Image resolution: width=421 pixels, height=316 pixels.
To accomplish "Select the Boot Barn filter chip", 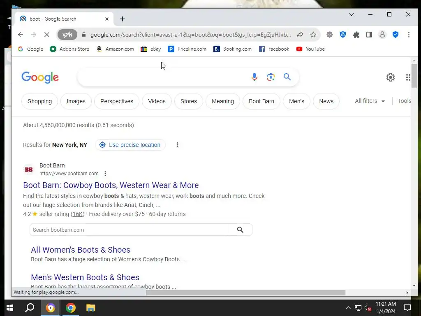I will 261,101.
